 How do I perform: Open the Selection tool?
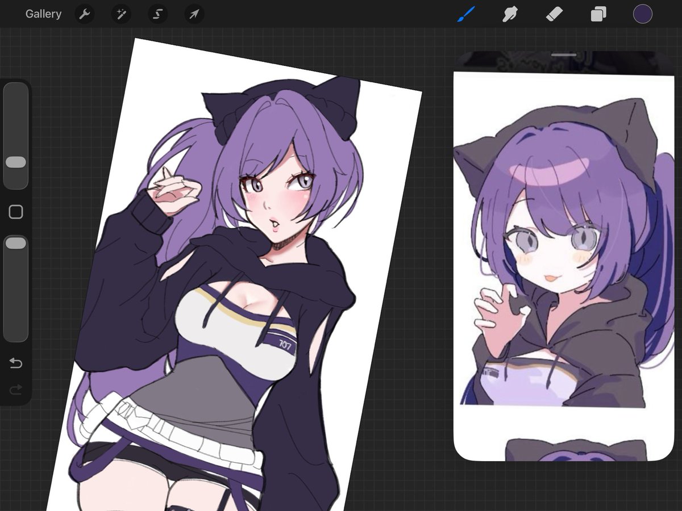pos(157,14)
